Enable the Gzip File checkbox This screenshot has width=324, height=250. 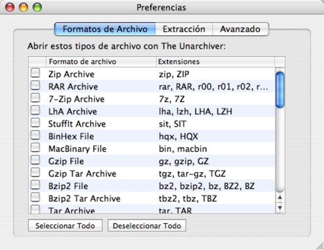pyautogui.click(x=36, y=160)
